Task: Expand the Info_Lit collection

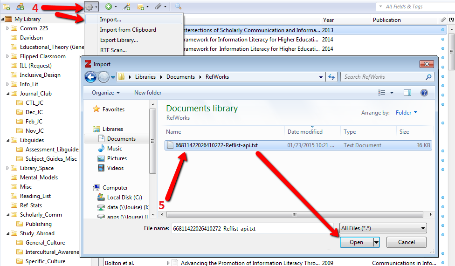Action: [x=7, y=84]
